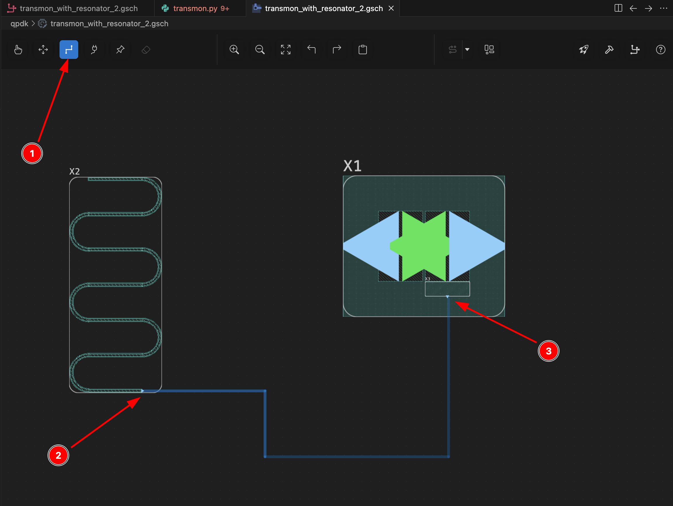Select the wire routing tool
Image resolution: width=673 pixels, height=506 pixels.
(x=69, y=50)
